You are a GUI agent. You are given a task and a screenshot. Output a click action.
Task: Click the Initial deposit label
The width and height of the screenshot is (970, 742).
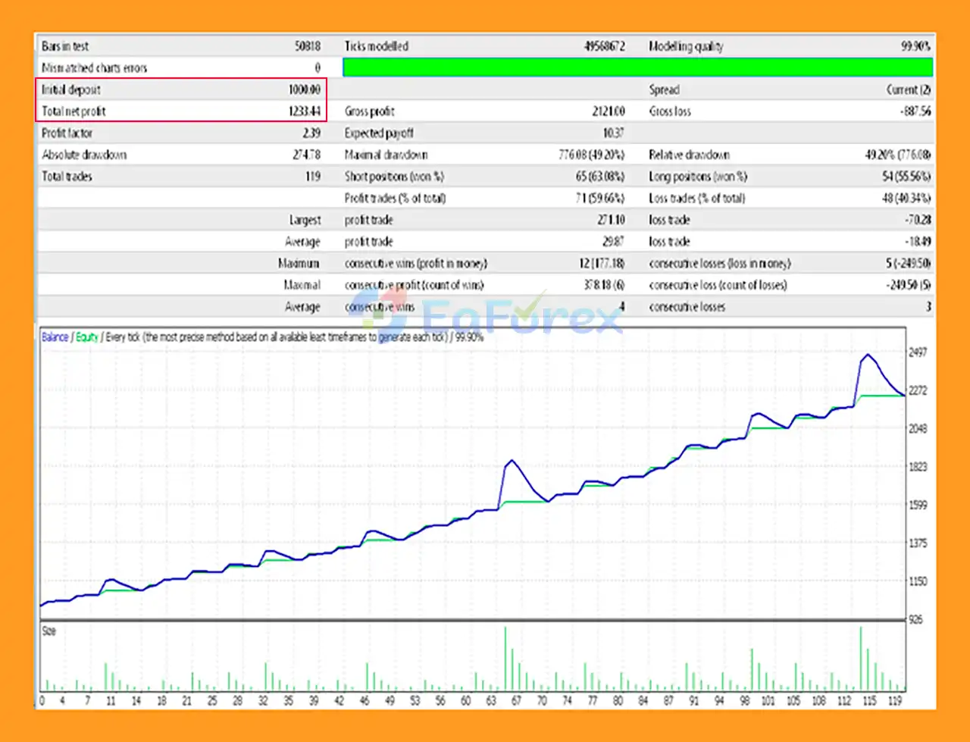point(71,89)
